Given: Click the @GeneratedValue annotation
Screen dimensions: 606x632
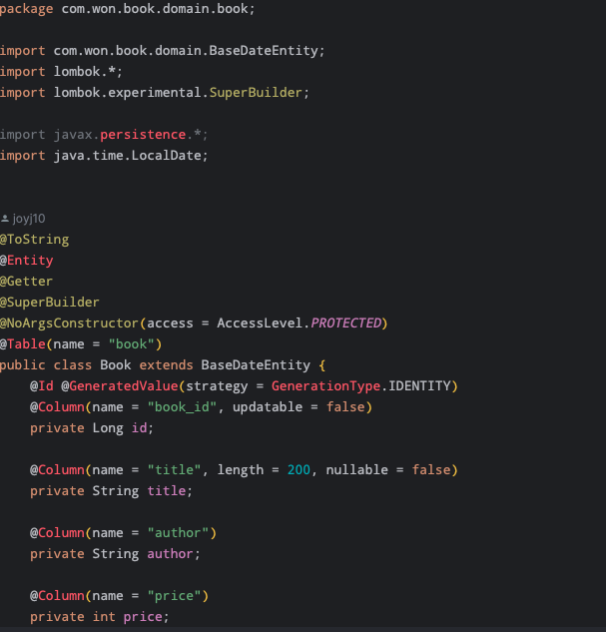Looking at the screenshot, I should click(120, 386).
